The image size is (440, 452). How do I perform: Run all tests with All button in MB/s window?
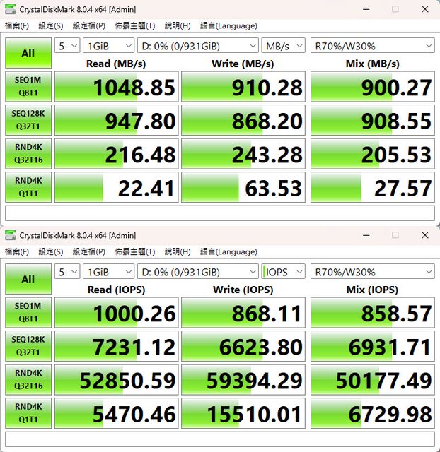click(28, 53)
